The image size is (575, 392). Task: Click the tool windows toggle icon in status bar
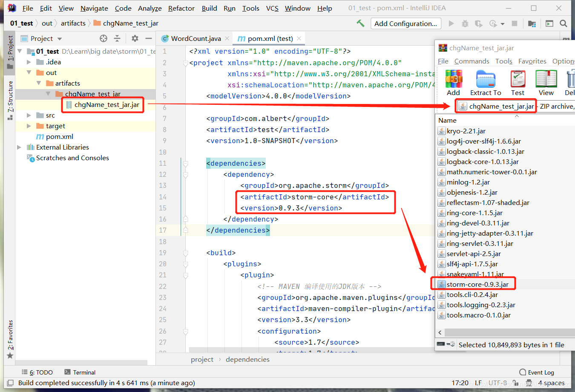coord(10,383)
